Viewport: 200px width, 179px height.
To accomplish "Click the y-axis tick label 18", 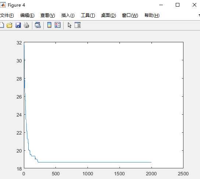I will [x=19, y=169].
